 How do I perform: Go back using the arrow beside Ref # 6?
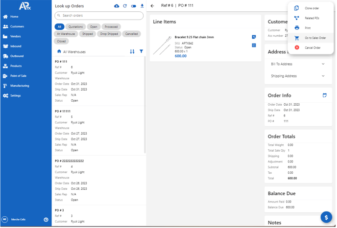click(152, 6)
